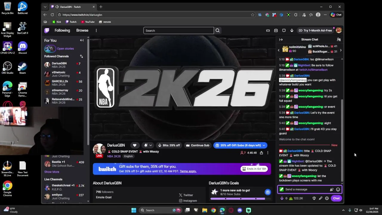Click the celebration party popper icon
This screenshot has height=215, width=382.
click(332, 189)
